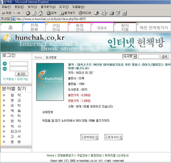Select the 역사 category
Viewport: 171px width, 163px height.
[x=16, y=126]
